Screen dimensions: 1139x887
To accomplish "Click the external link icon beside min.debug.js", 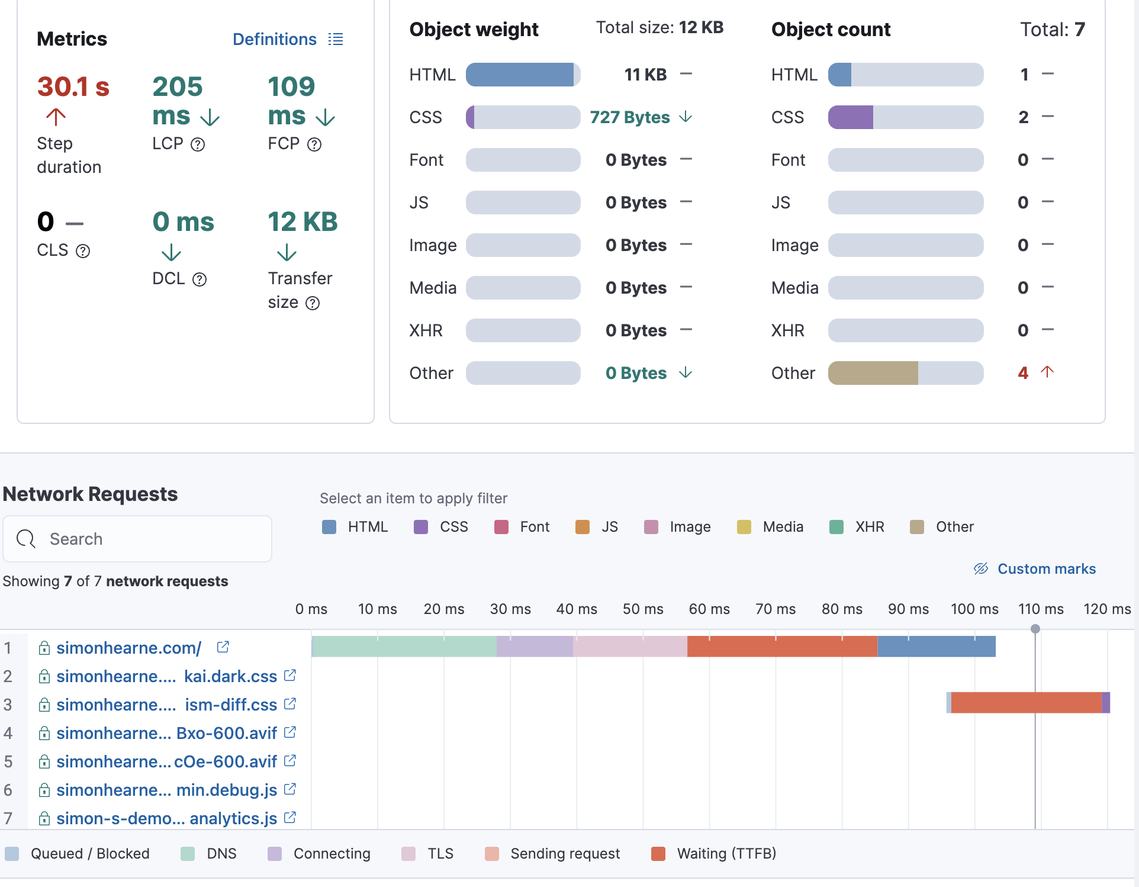I will click(x=289, y=789).
